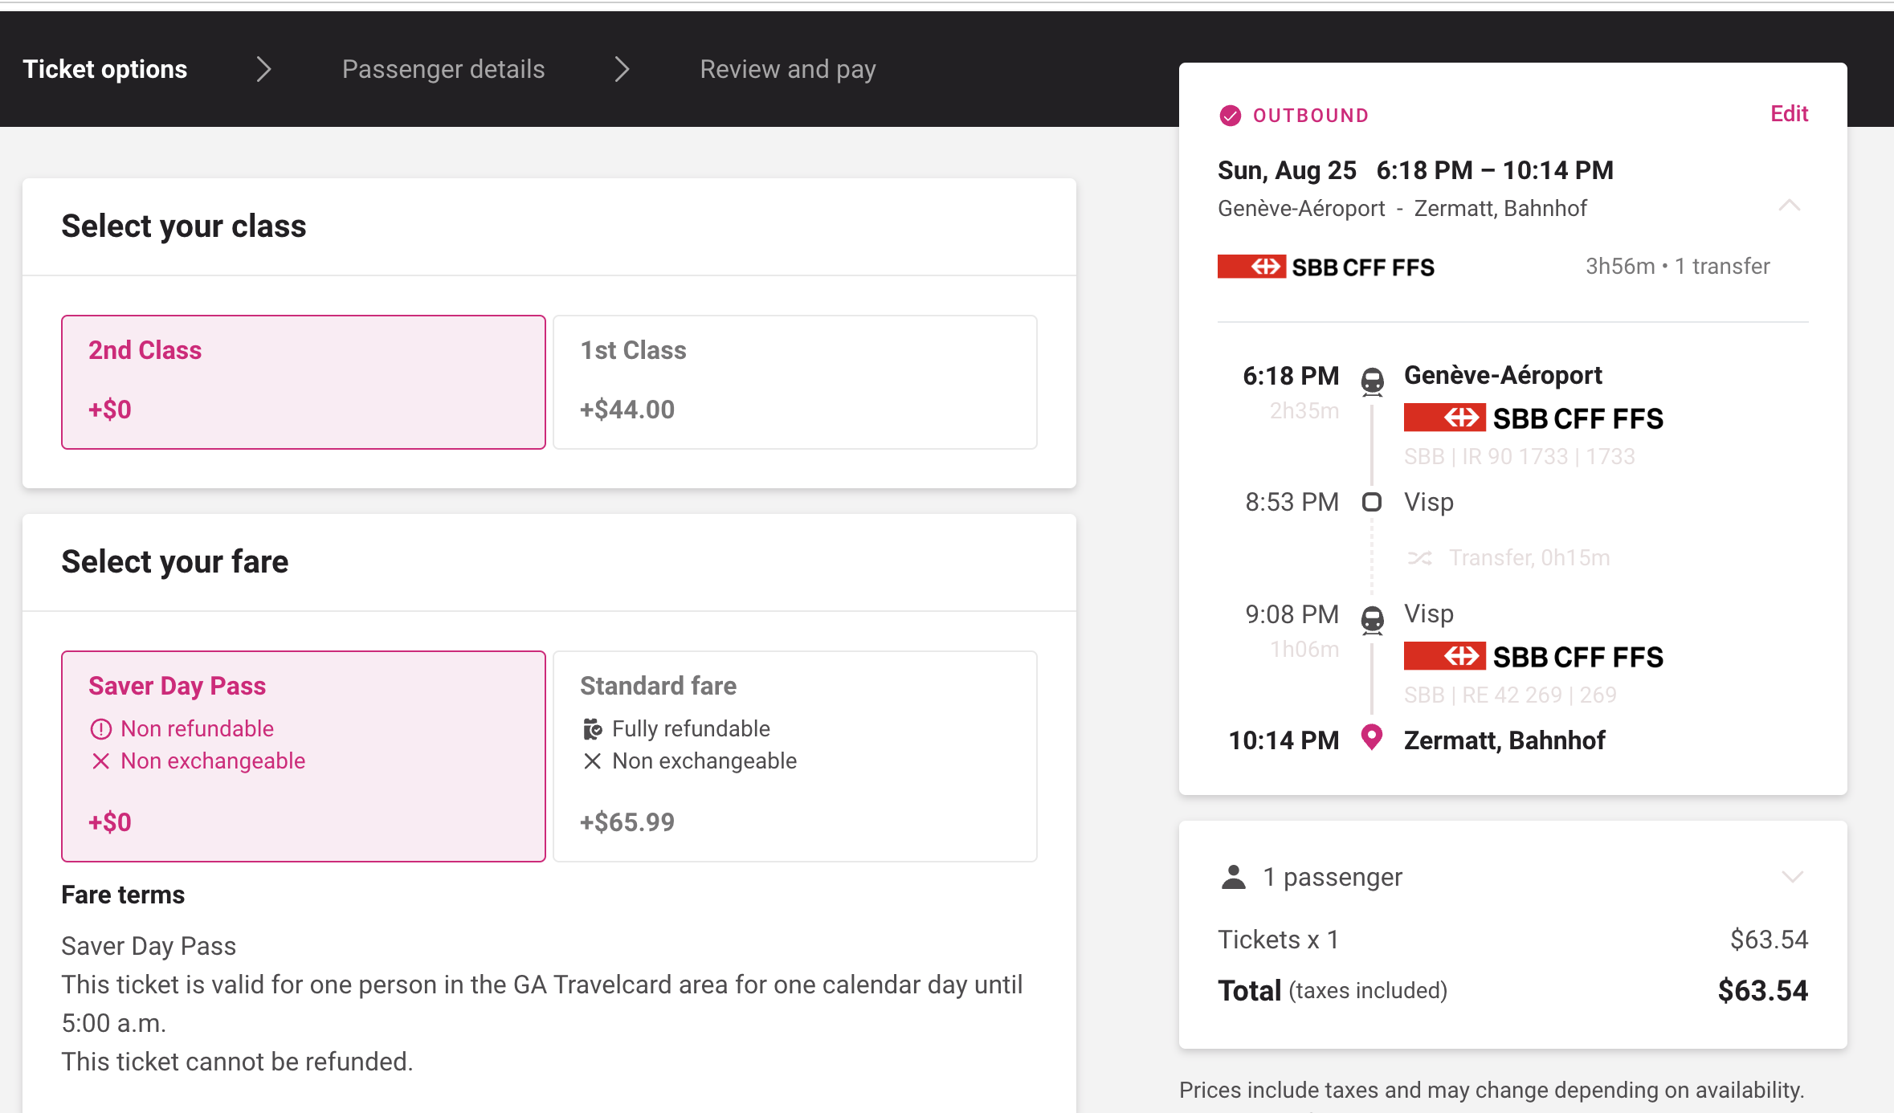Screen dimensions: 1894x1113
Task: Click Edit on the outbound trip
Action: pos(1789,114)
